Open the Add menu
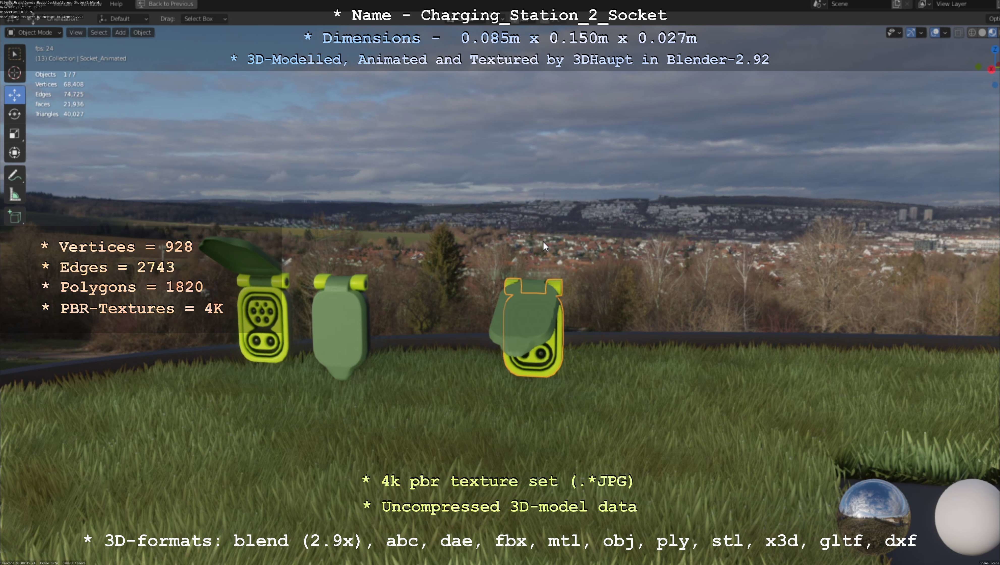 pos(120,33)
